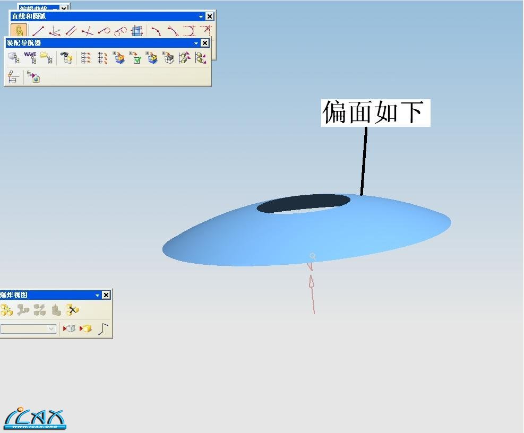Select the line point-tangent tool
The height and width of the screenshot is (433, 524).
[104, 31]
